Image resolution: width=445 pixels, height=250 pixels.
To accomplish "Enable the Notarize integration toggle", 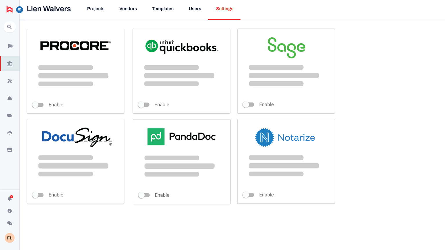I will 248,195.
